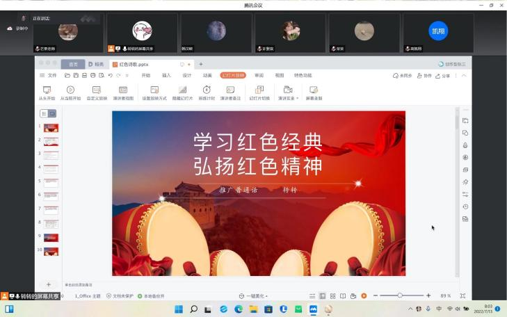This screenshot has height=317, width=507.
Task: Open the 文件 menu
Action: (49, 75)
